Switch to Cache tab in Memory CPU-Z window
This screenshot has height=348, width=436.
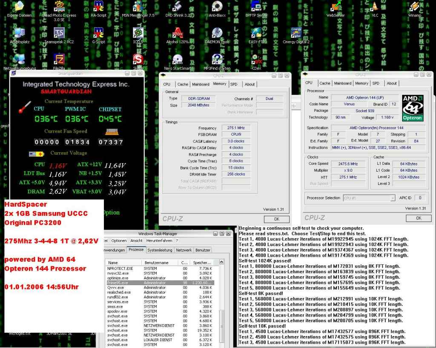(183, 85)
